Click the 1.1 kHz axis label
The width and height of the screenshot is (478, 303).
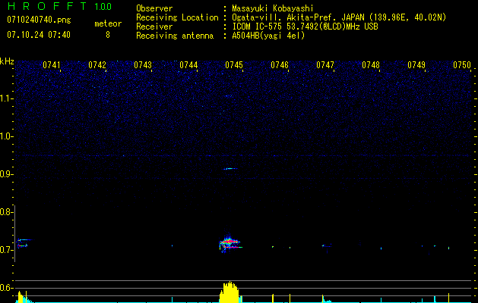pyautogui.click(x=6, y=98)
